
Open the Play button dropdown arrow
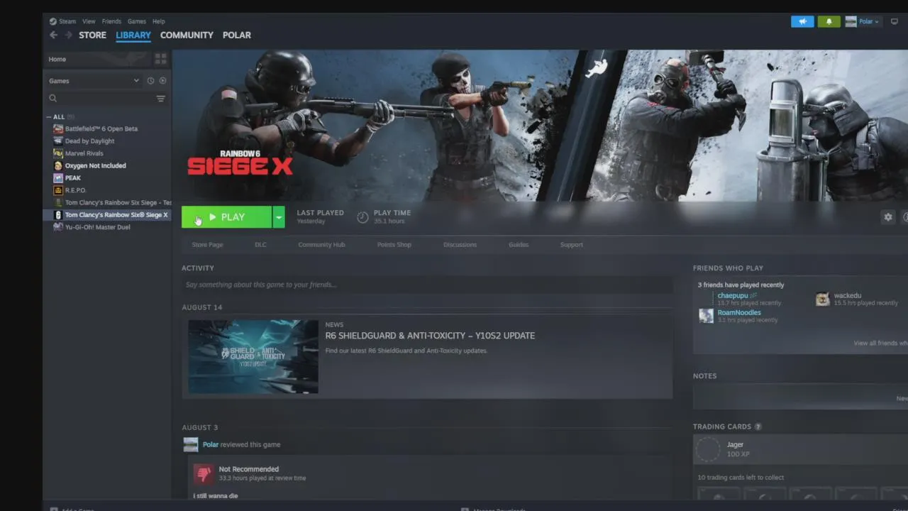[x=279, y=217]
